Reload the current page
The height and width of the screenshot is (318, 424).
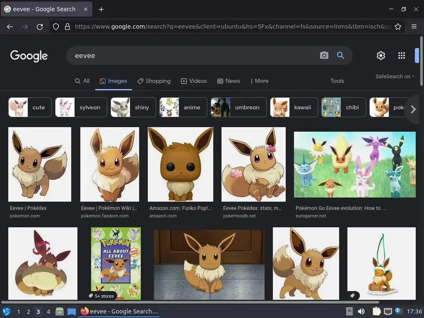tap(40, 26)
